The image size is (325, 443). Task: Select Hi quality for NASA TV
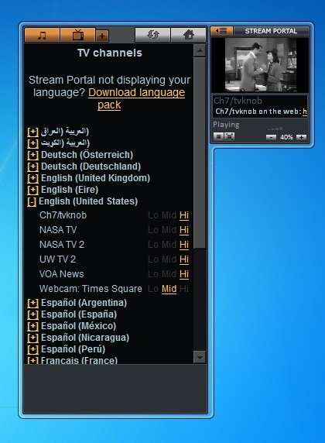click(x=184, y=230)
